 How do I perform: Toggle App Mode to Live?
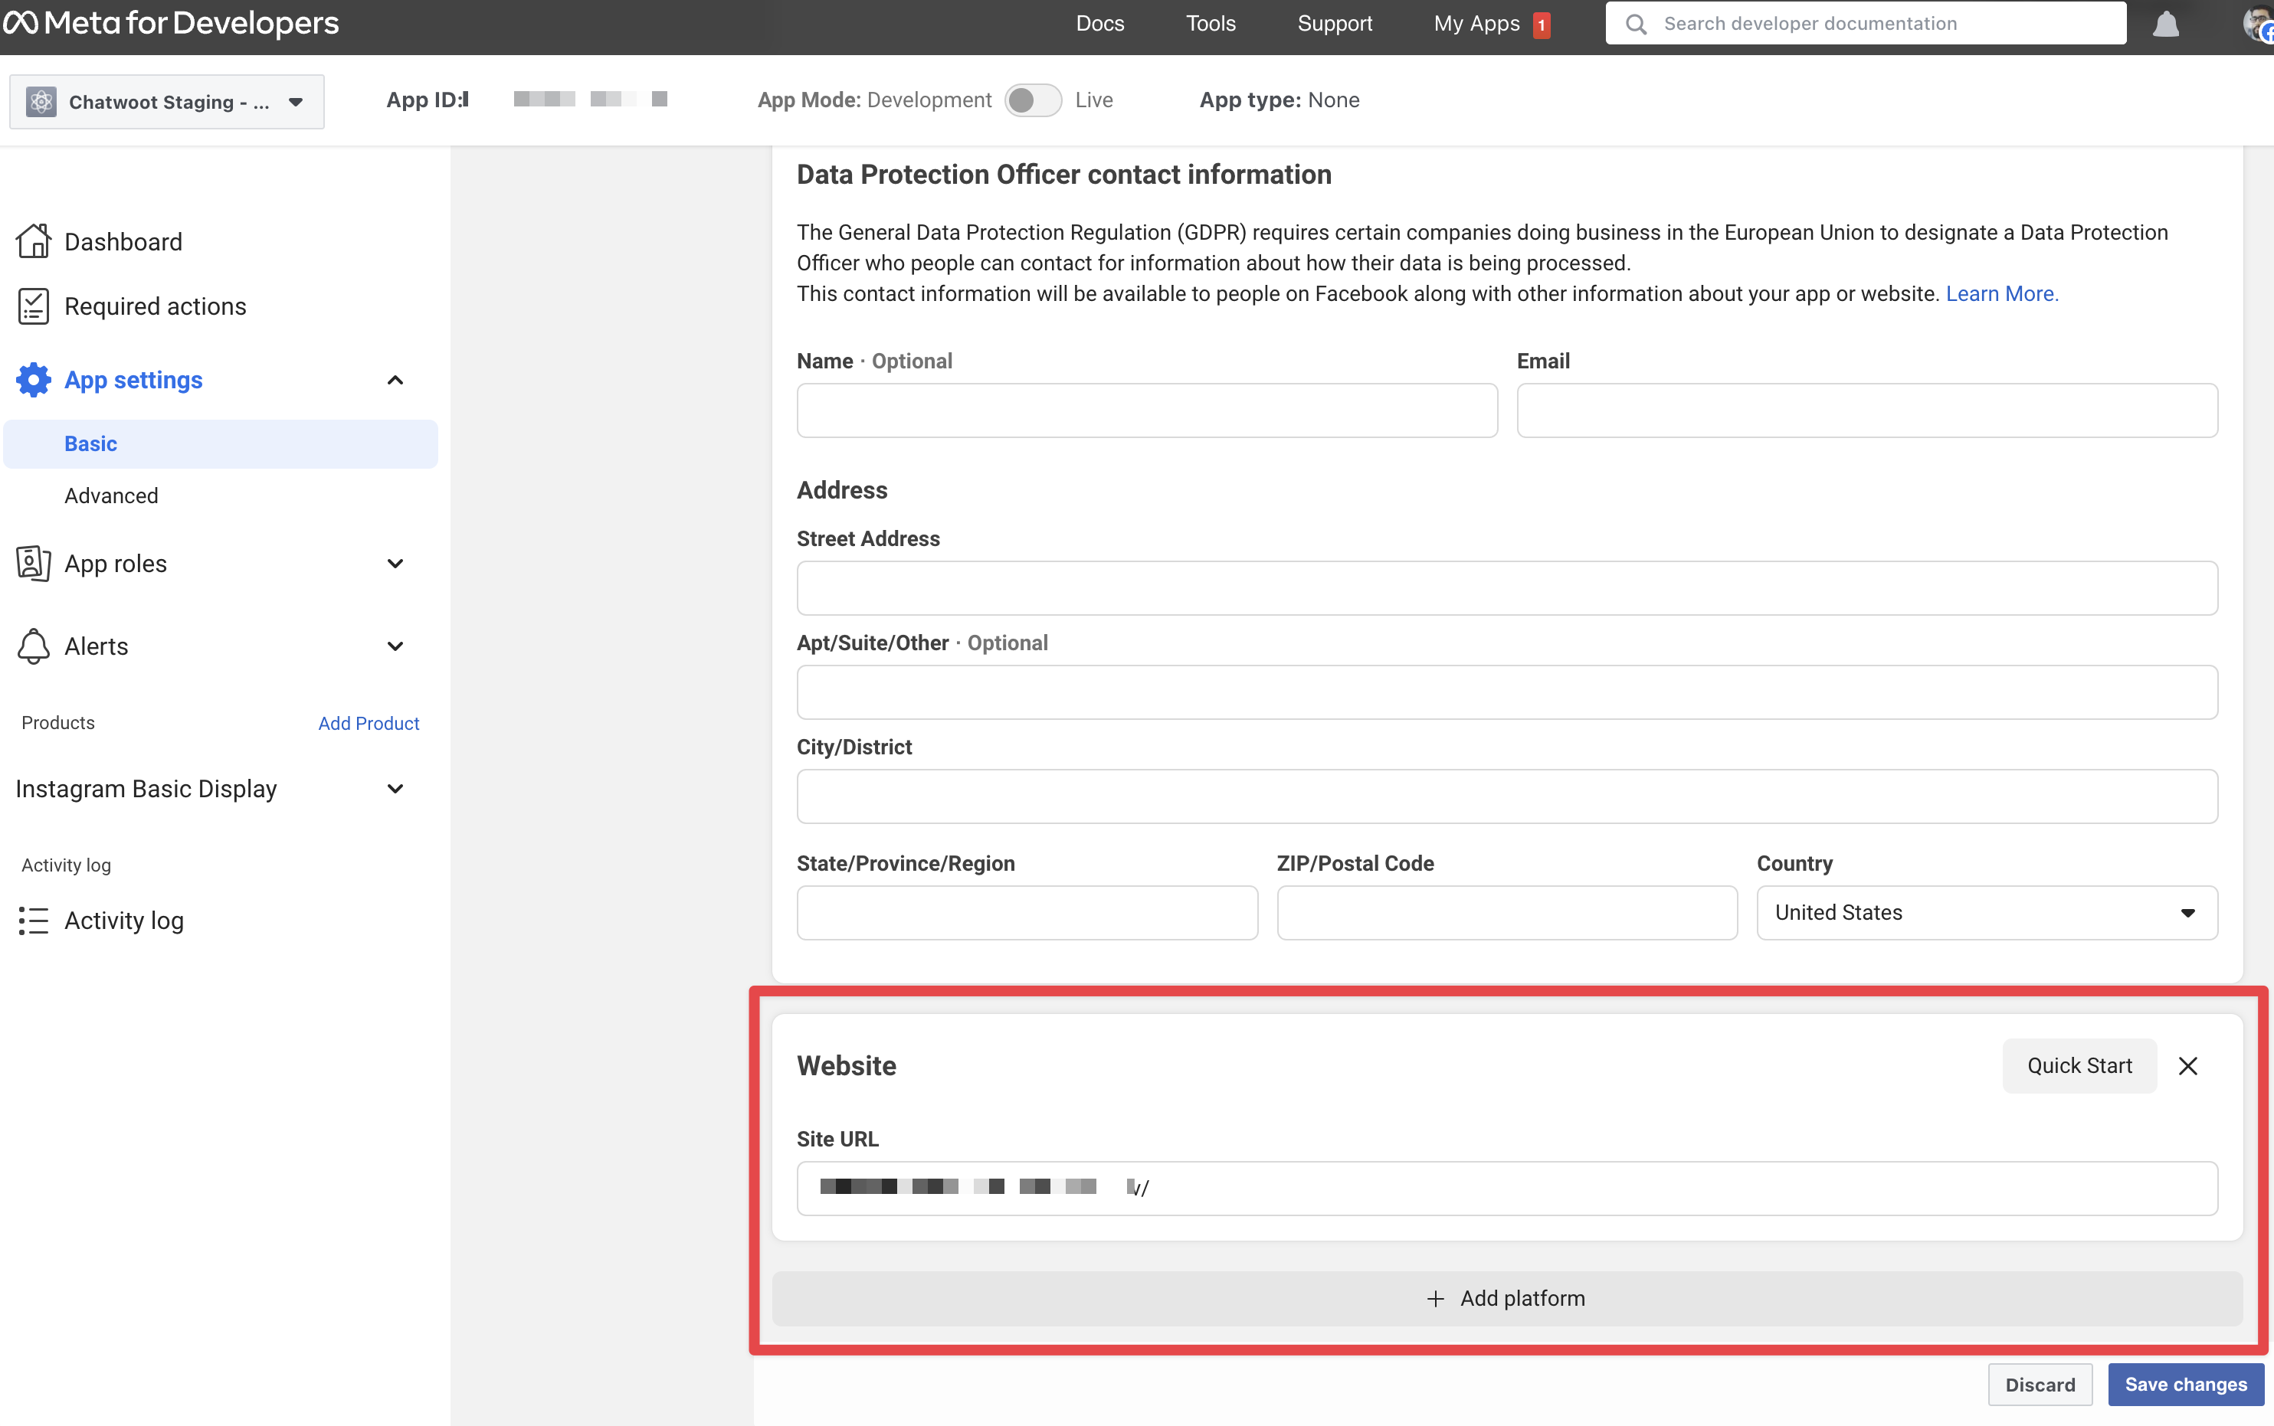(x=1032, y=100)
